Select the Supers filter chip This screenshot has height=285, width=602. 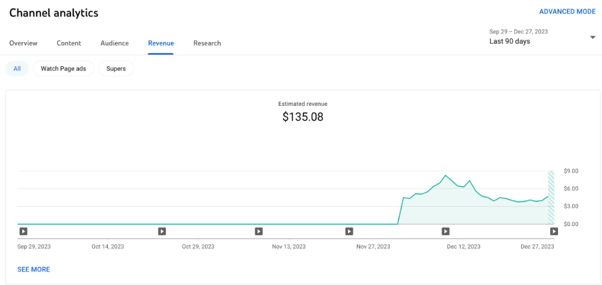tap(116, 69)
